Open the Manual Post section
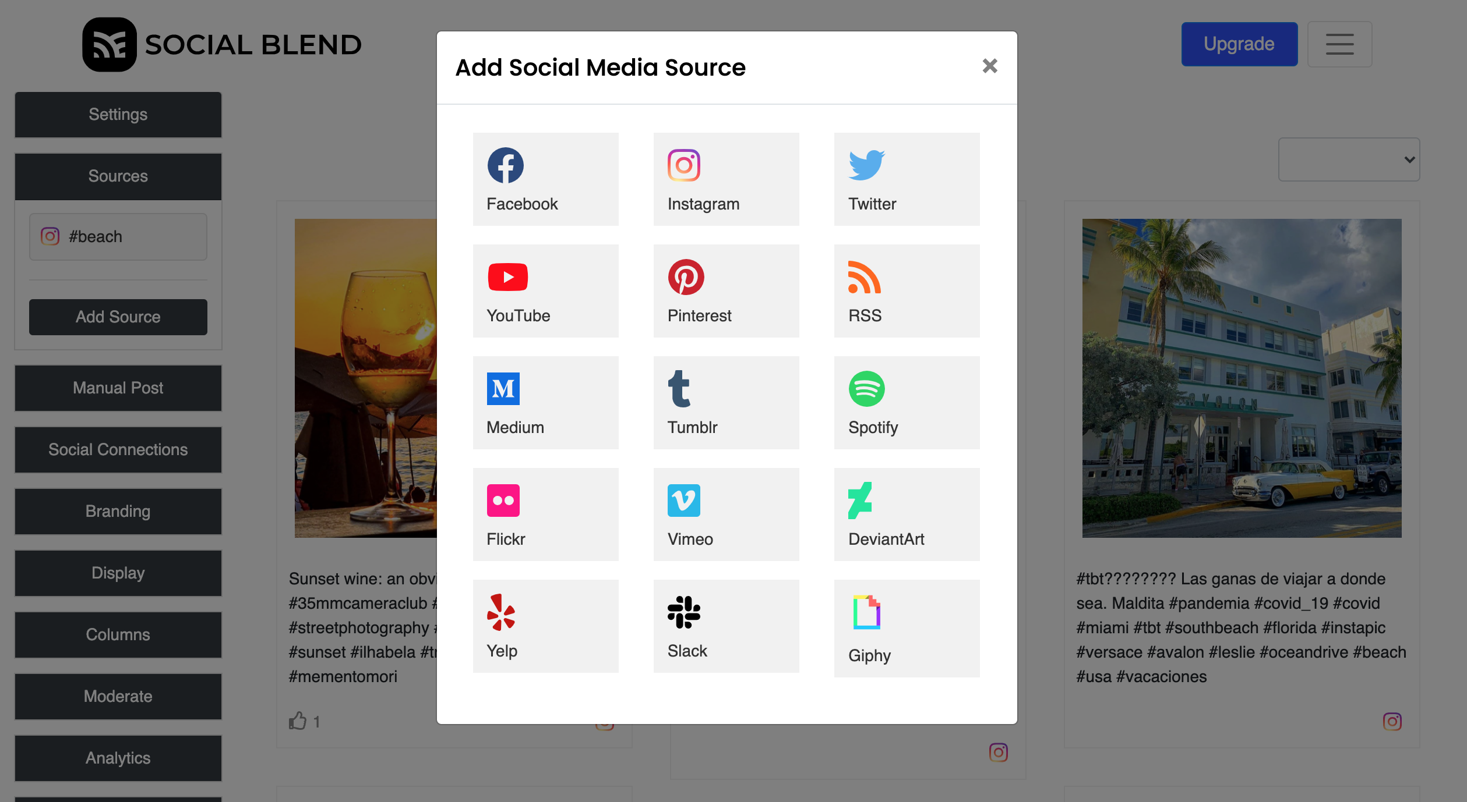Screen dimensions: 1467x802 [118, 388]
